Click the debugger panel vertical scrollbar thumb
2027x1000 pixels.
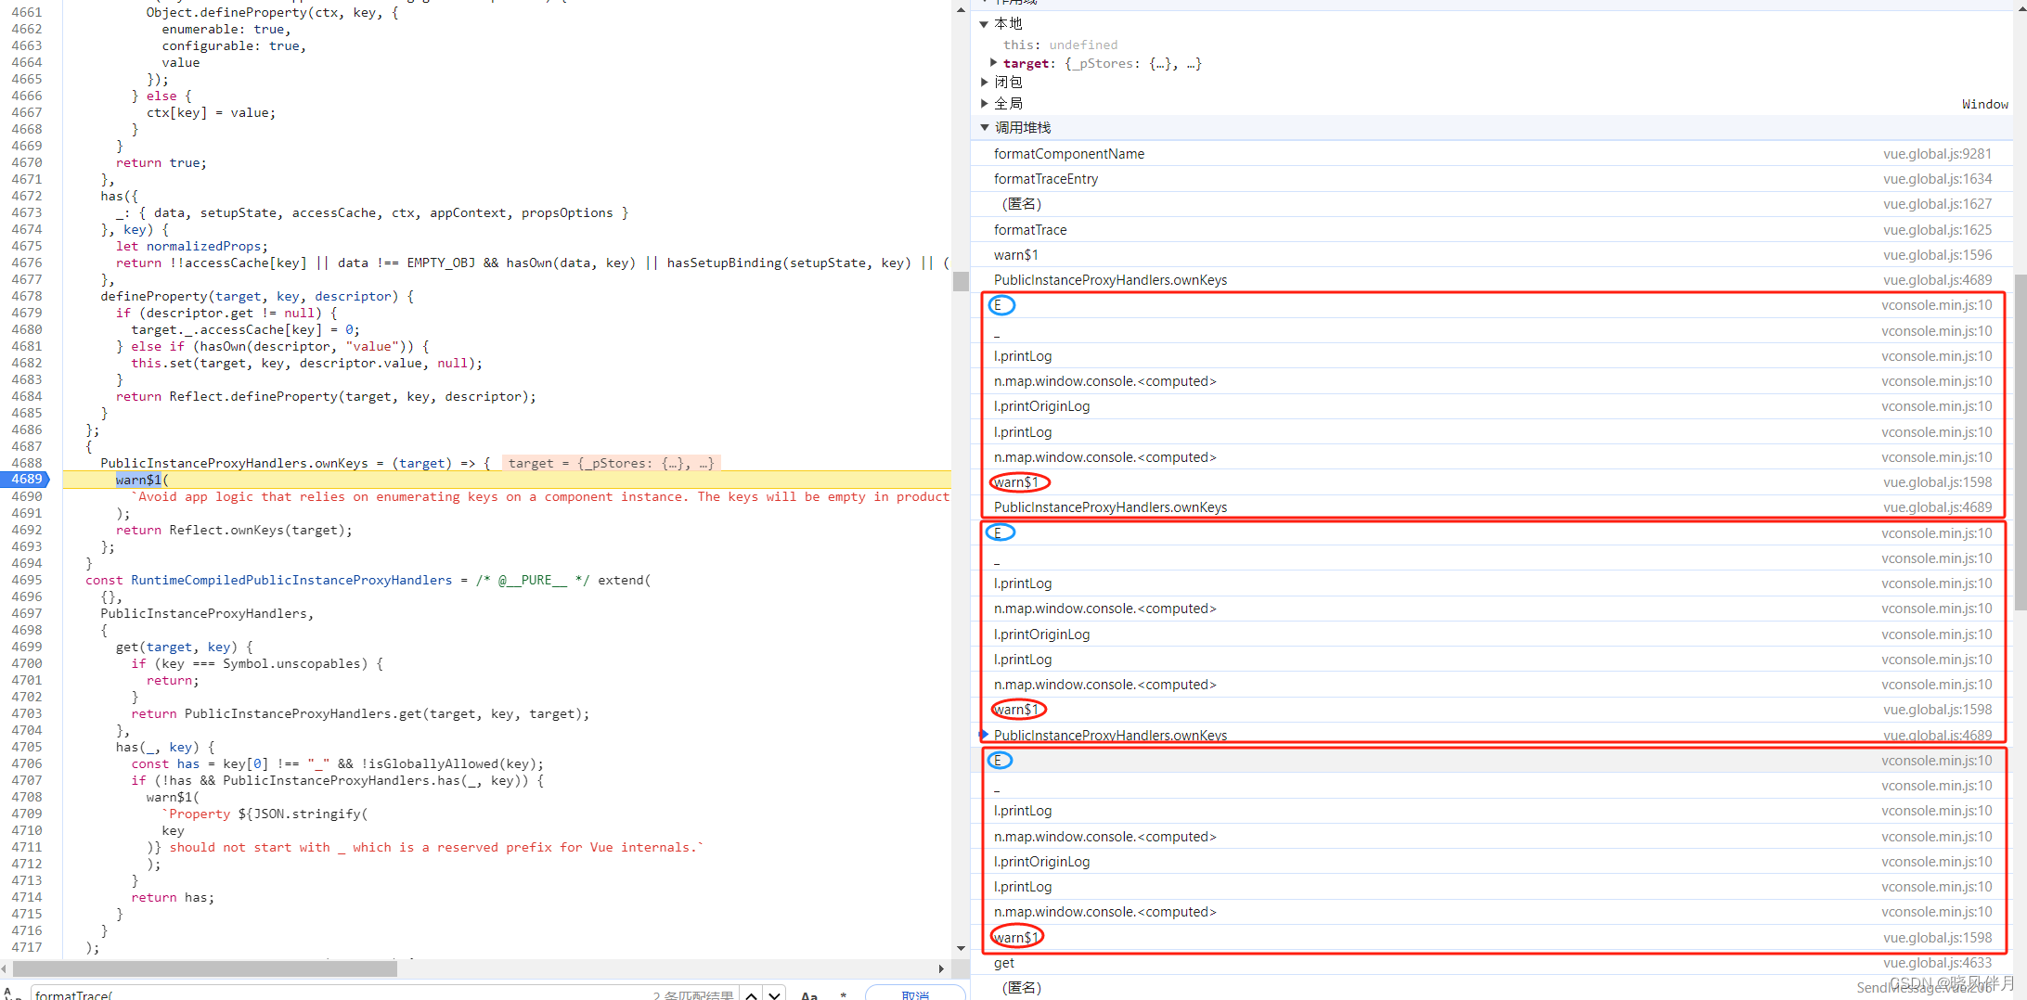click(x=2020, y=442)
